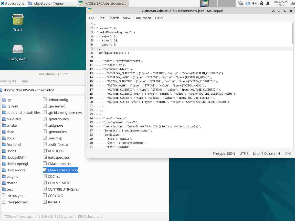295x221 pixels.
Task: Click the network connection tray icon
Action: tap(241, 3)
